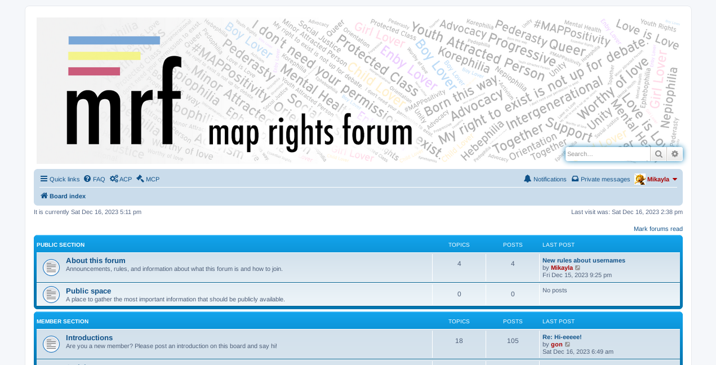The width and height of the screenshot is (716, 365).
Task: Click "Last visit was: Sat Dec 16, 2023 2:38 pm"
Action: coord(627,212)
